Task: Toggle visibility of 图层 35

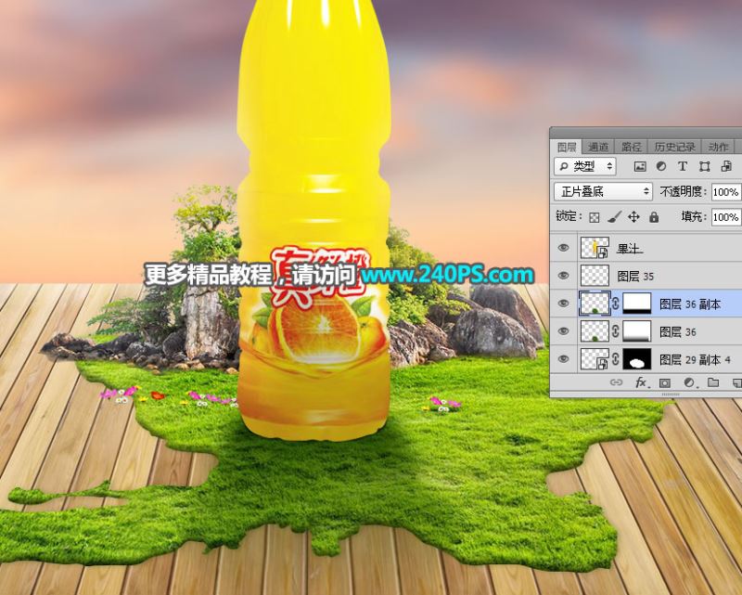Action: click(563, 276)
